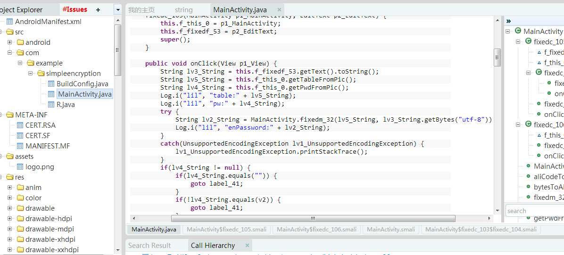Select the drawable-xhdpi folder label
This screenshot has height=255, width=564.
point(50,239)
